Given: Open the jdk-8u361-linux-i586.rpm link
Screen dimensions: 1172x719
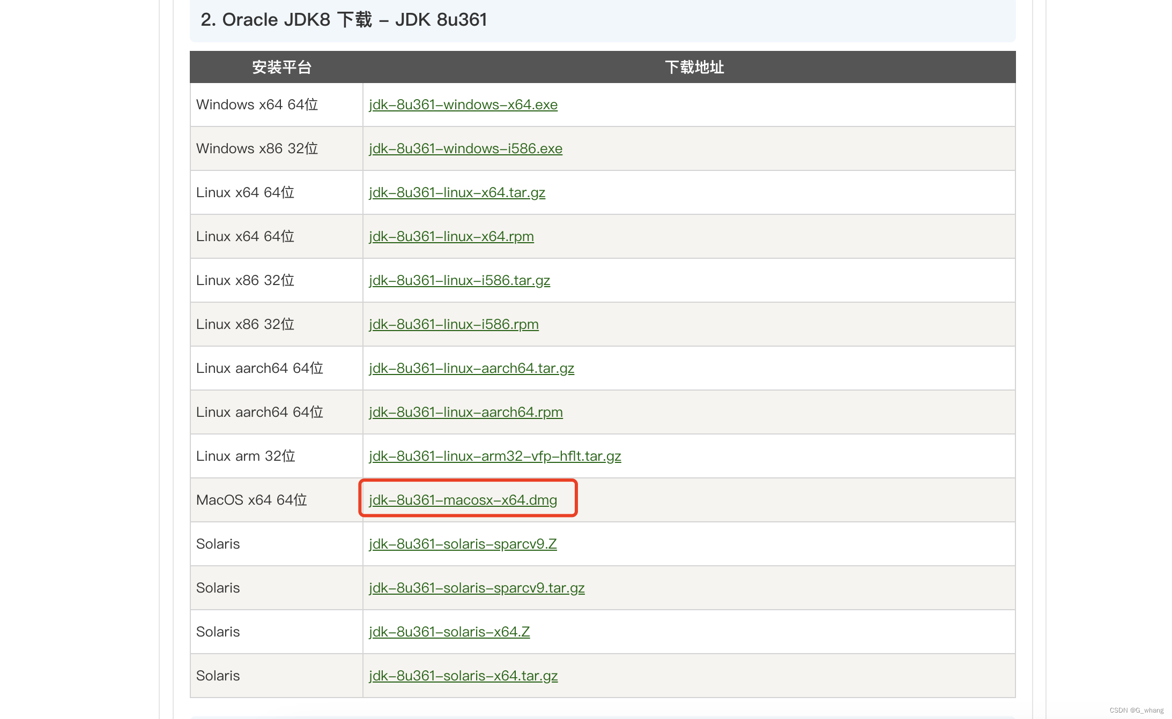Looking at the screenshot, I should click(x=453, y=324).
